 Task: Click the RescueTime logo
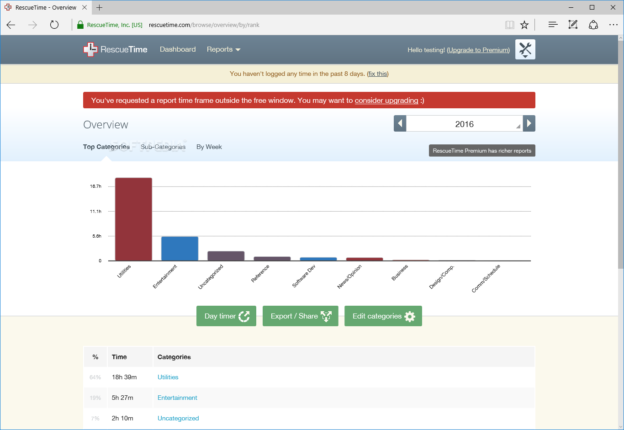(x=115, y=49)
